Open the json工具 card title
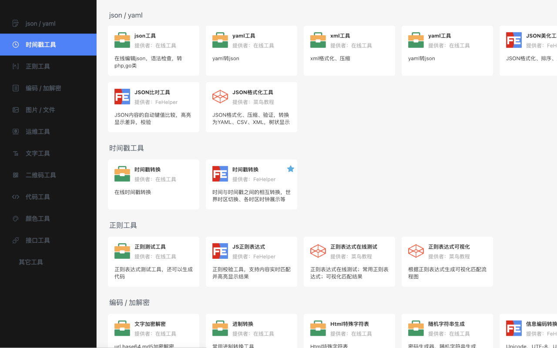This screenshot has width=557, height=348. 145,36
